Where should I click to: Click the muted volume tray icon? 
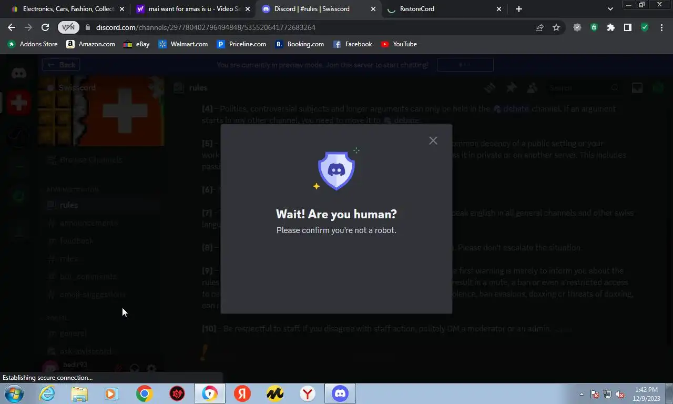tap(620, 394)
